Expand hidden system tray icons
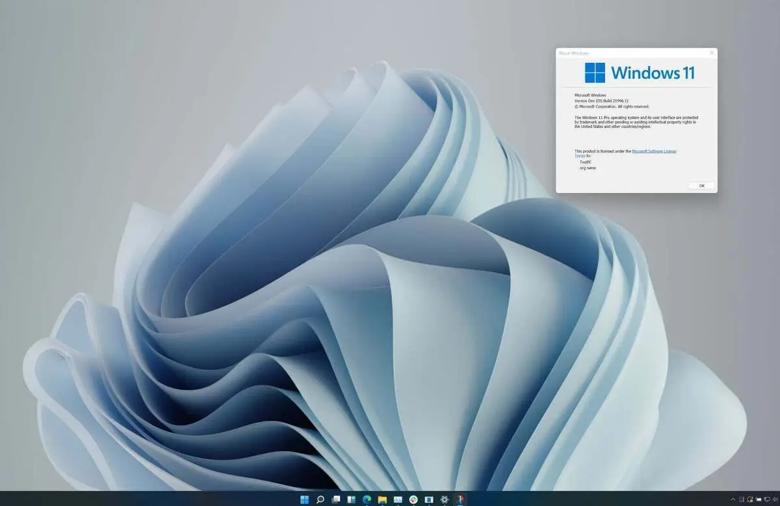 coord(733,500)
